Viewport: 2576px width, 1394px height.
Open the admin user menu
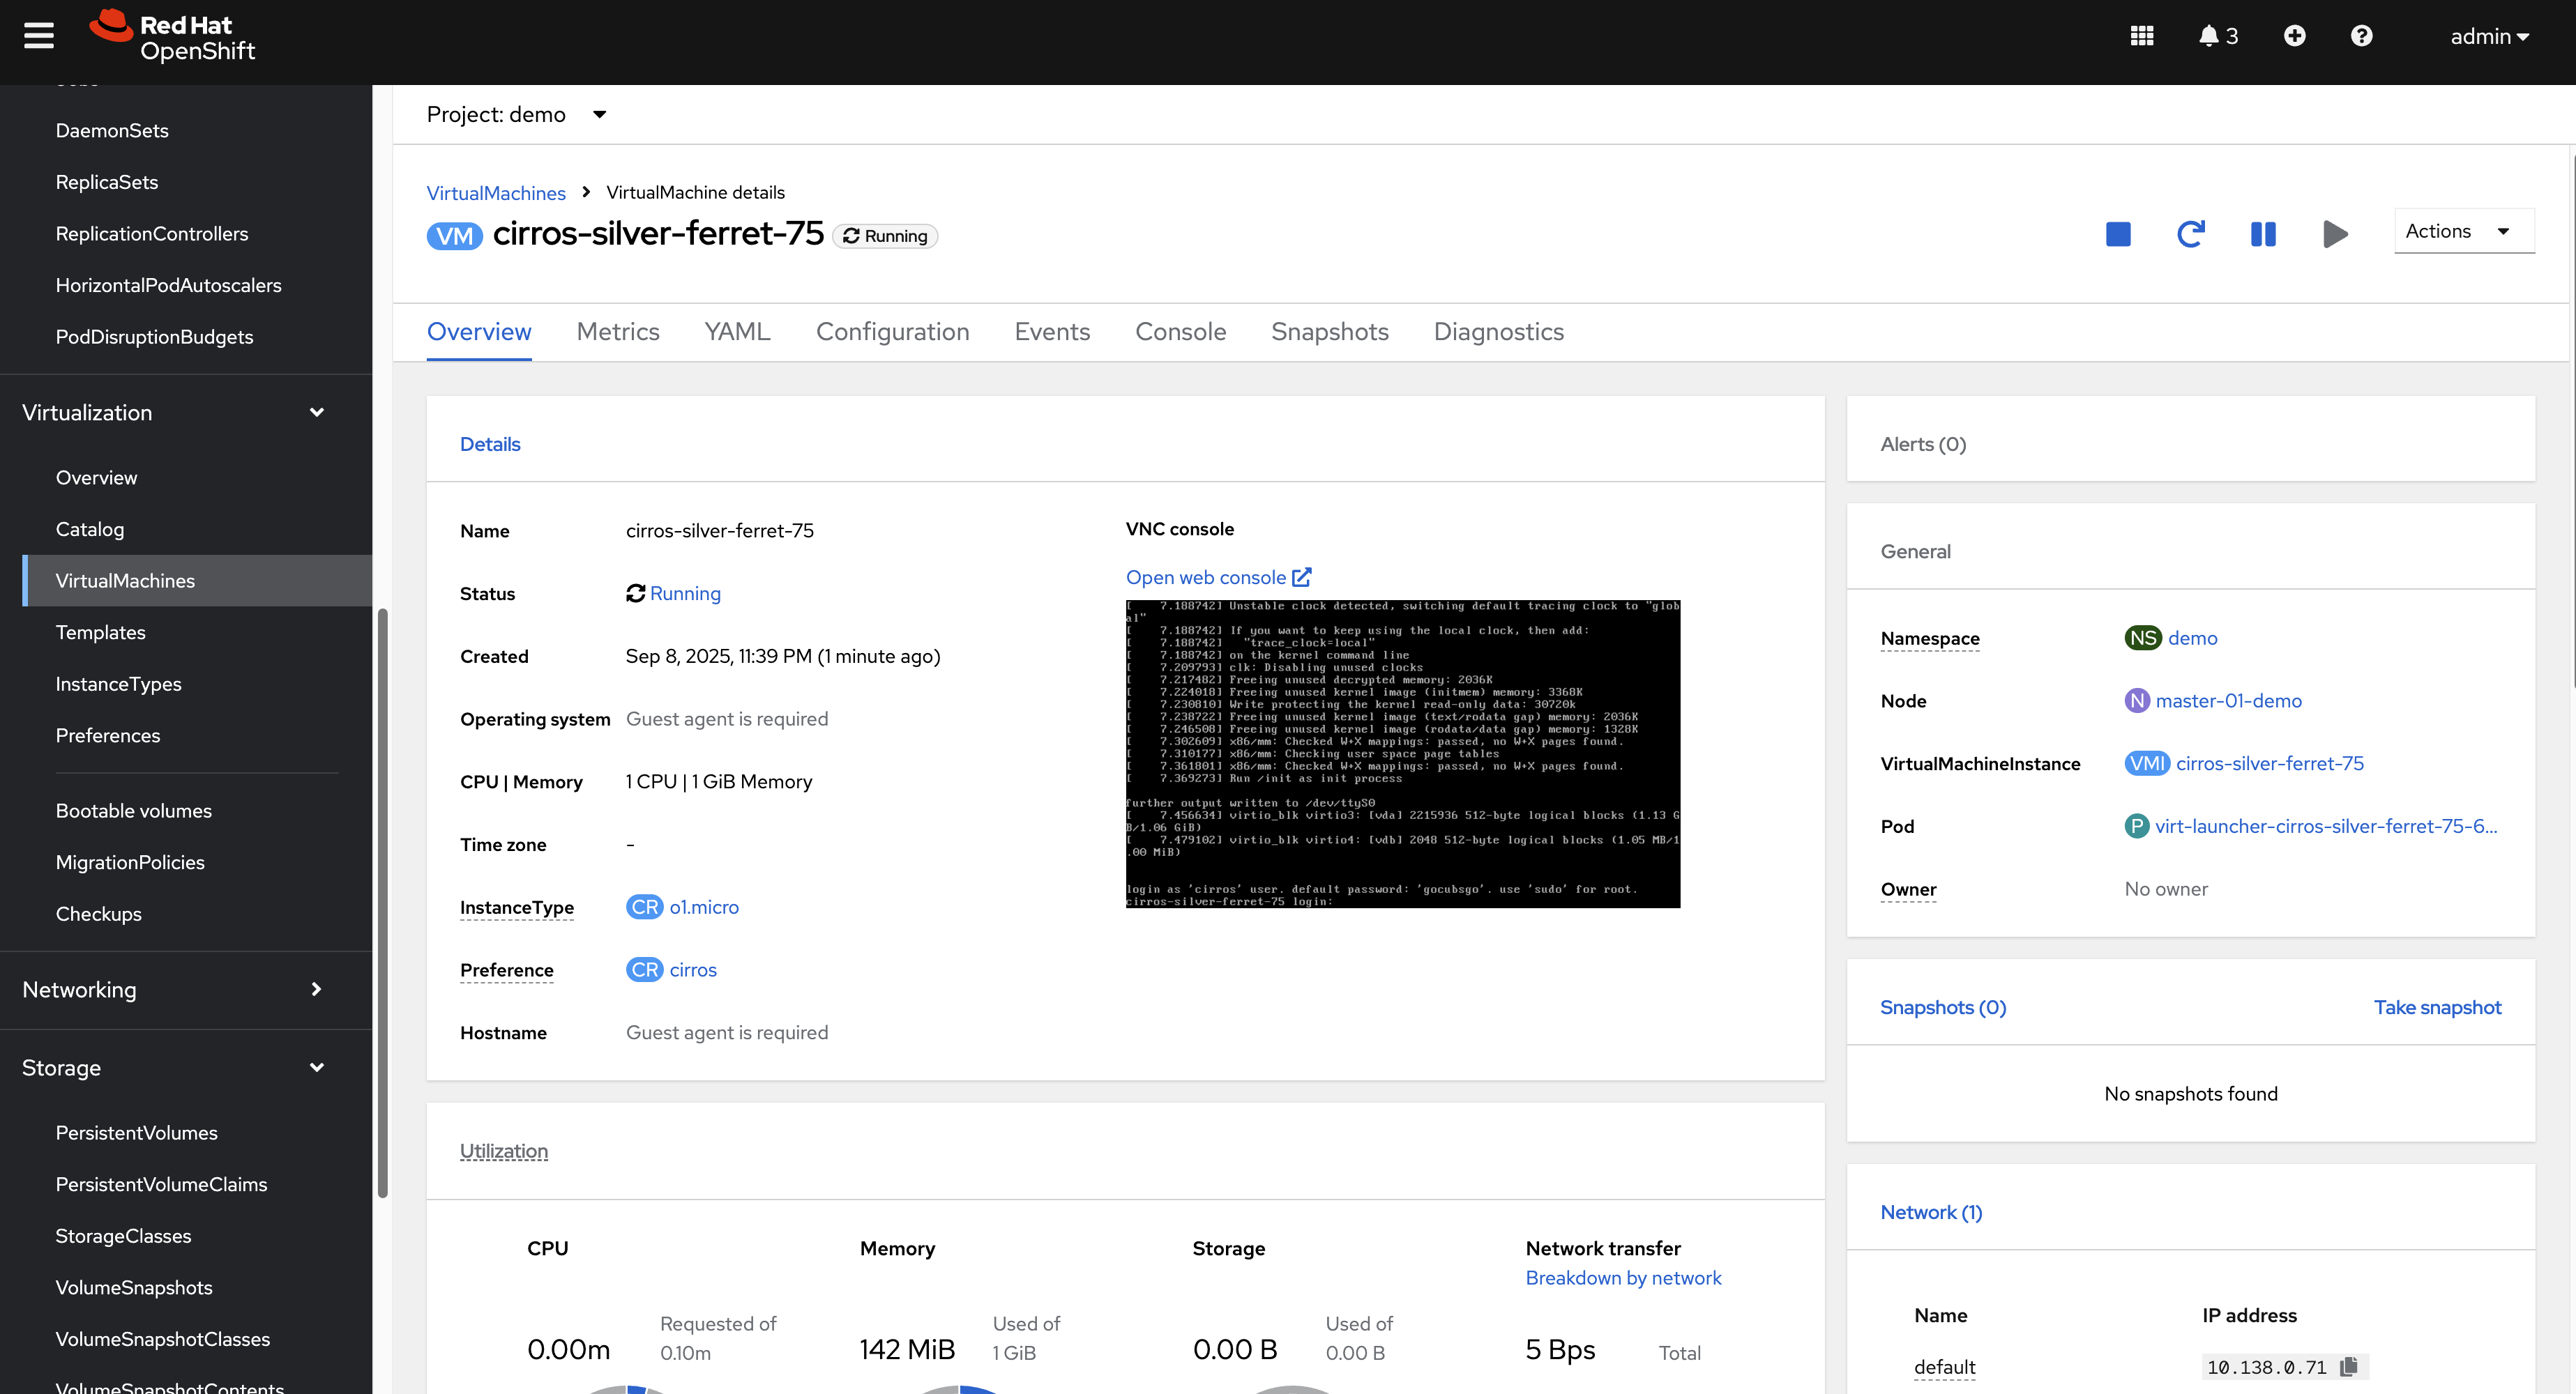(2488, 36)
